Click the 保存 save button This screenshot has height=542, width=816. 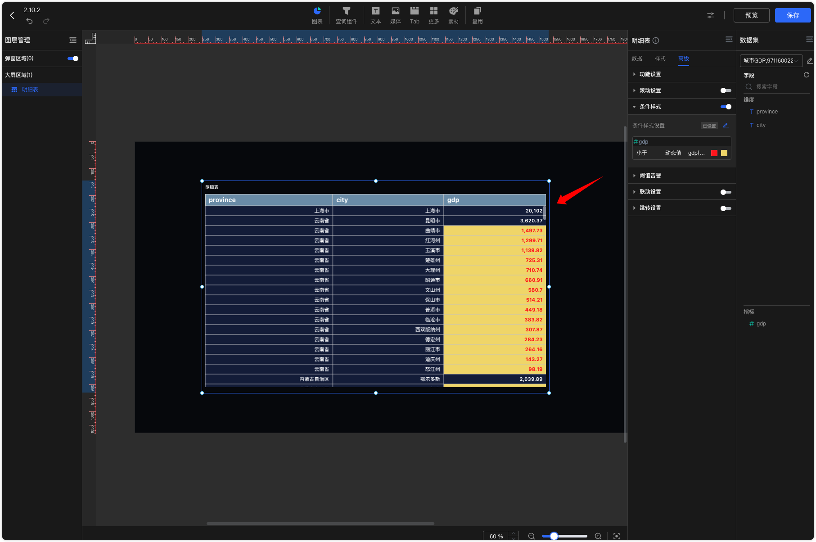pyautogui.click(x=793, y=15)
